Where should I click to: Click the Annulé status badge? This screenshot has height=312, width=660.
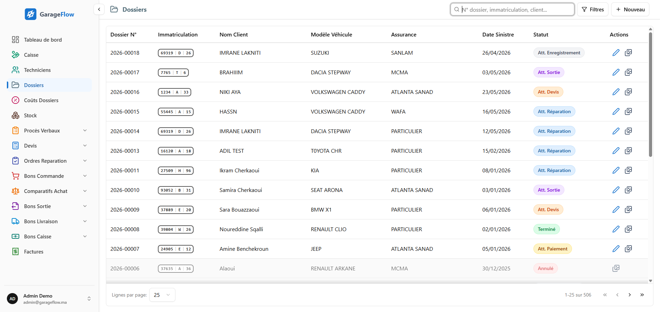(x=545, y=268)
